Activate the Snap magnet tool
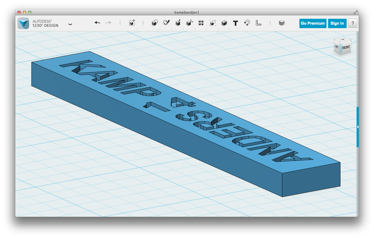The width and height of the screenshot is (374, 238). click(x=247, y=23)
